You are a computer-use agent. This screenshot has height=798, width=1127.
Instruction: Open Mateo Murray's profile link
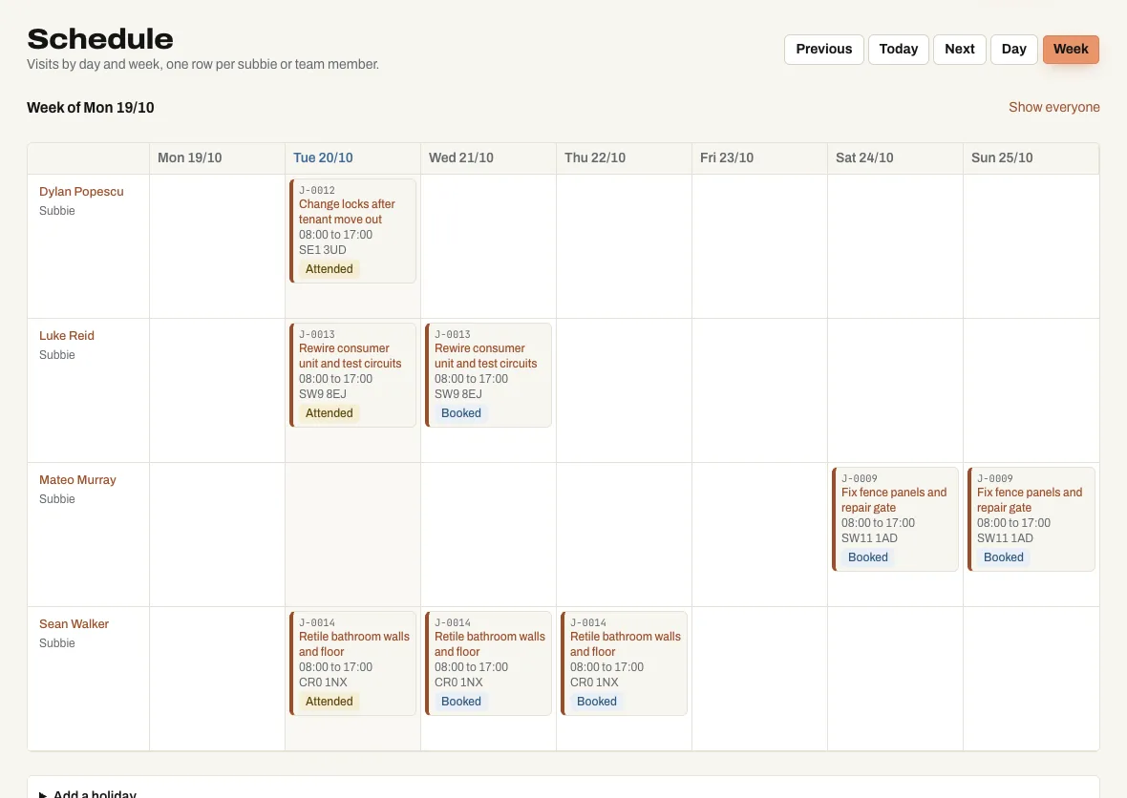(x=77, y=480)
